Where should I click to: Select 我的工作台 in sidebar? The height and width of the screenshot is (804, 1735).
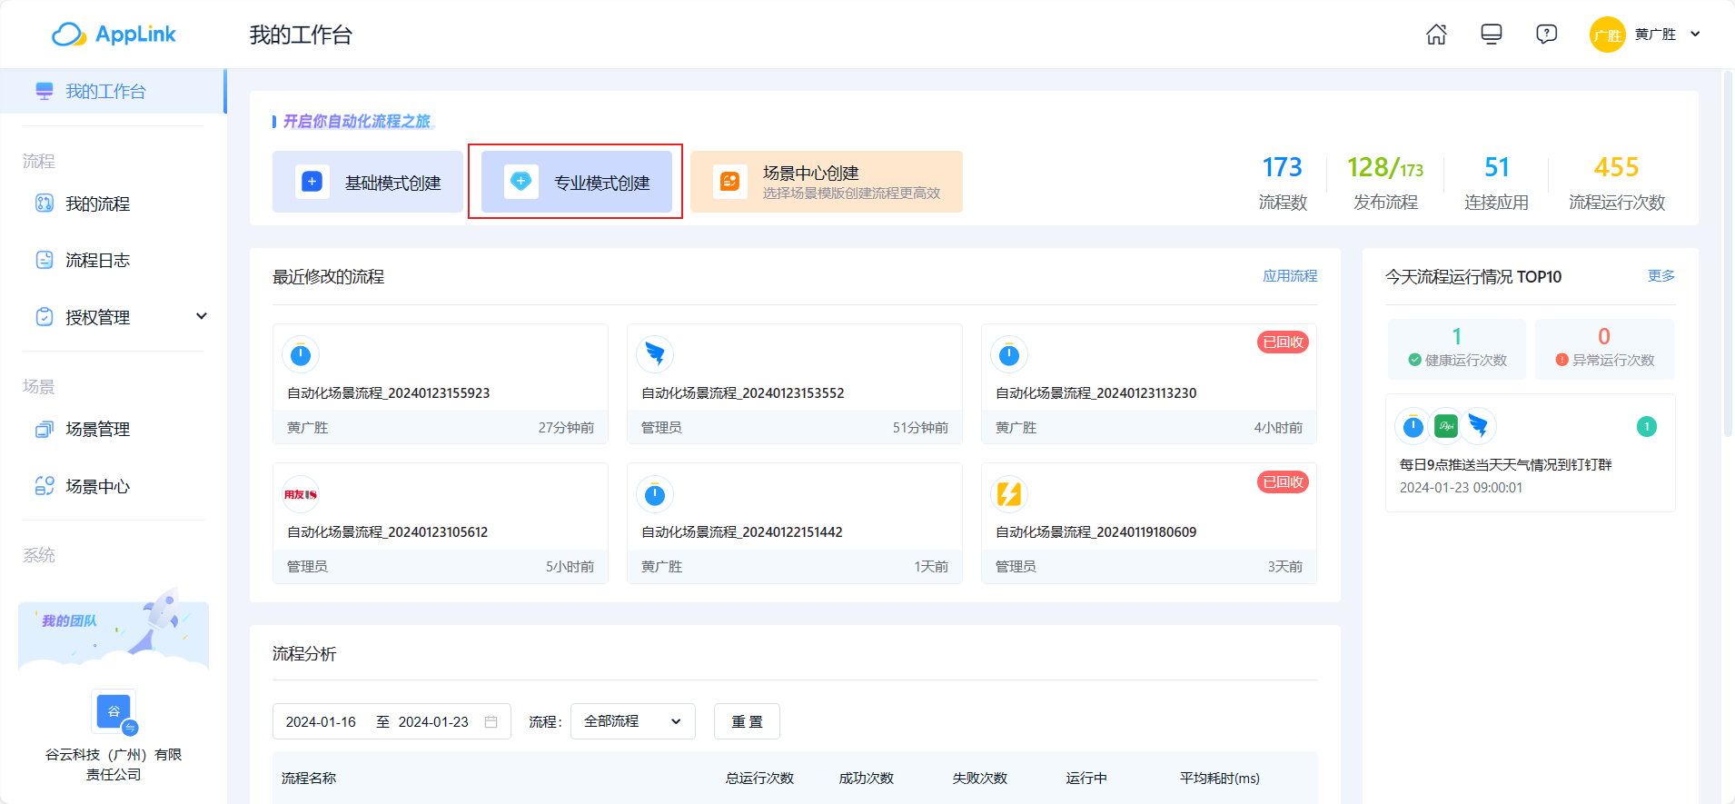(x=113, y=91)
